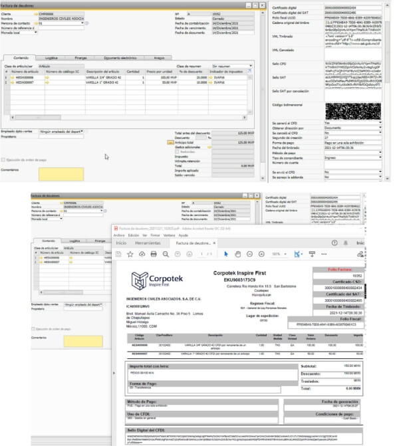The height and width of the screenshot is (446, 399).
Task: Click the Persona de contacto link arrow
Action: point(36,23)
